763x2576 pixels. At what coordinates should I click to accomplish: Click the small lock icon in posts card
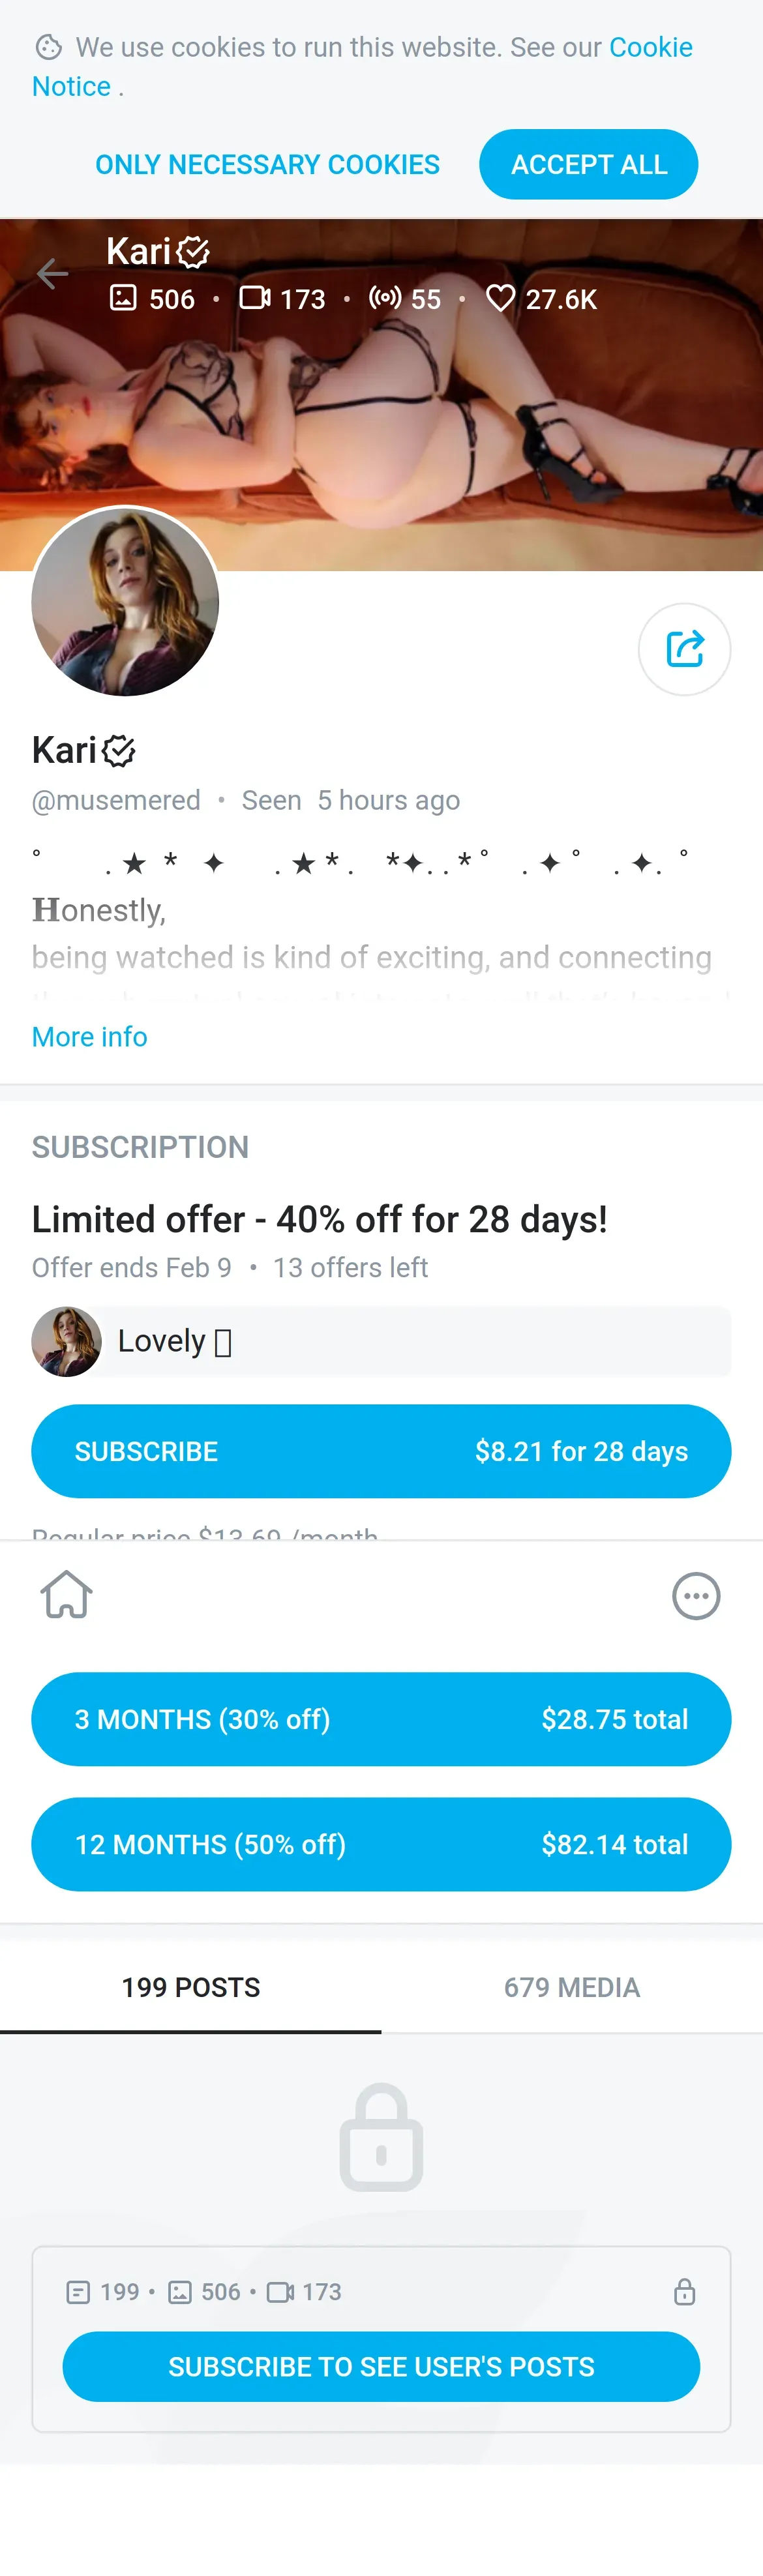pos(684,2292)
